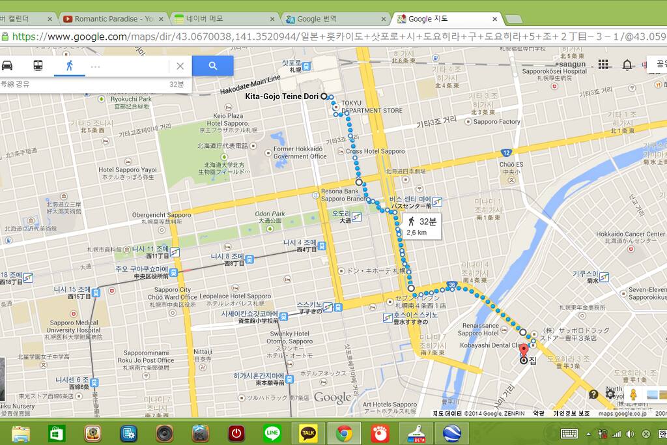Close the Romantic Paradise tab
667x445 pixels.
pos(161,19)
